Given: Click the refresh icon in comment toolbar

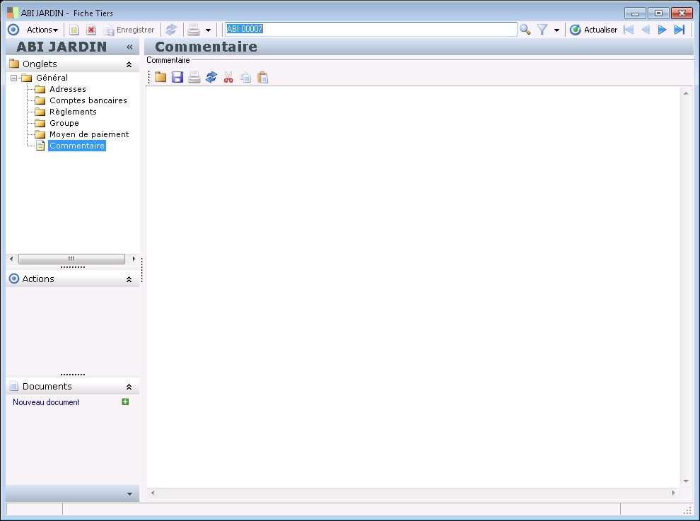Looking at the screenshot, I should click(x=211, y=77).
